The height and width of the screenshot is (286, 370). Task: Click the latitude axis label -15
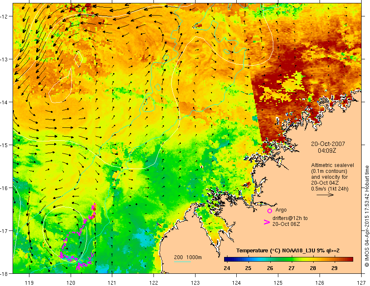pyautogui.click(x=5, y=145)
